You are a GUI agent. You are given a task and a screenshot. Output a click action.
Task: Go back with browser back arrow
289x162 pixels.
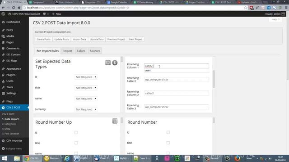(x=3, y=8)
